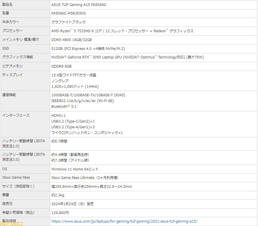
Task: Click 'Xbox Game Pass Ultimate（3ヶ月利用権）' value
Action: click(85, 178)
